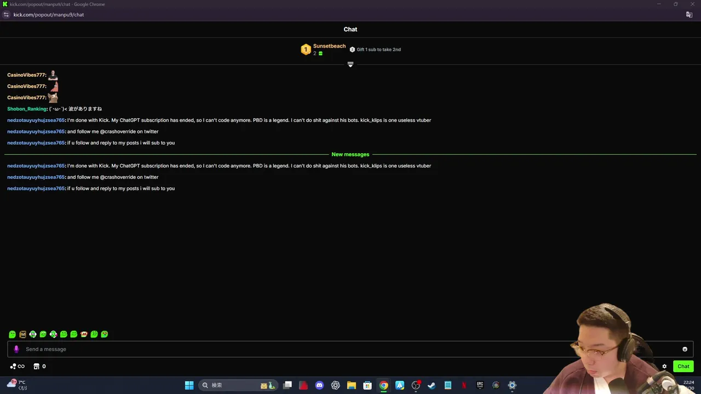Click 'Gift 1 sub to take 2nd'
The width and height of the screenshot is (701, 394).
(378, 50)
